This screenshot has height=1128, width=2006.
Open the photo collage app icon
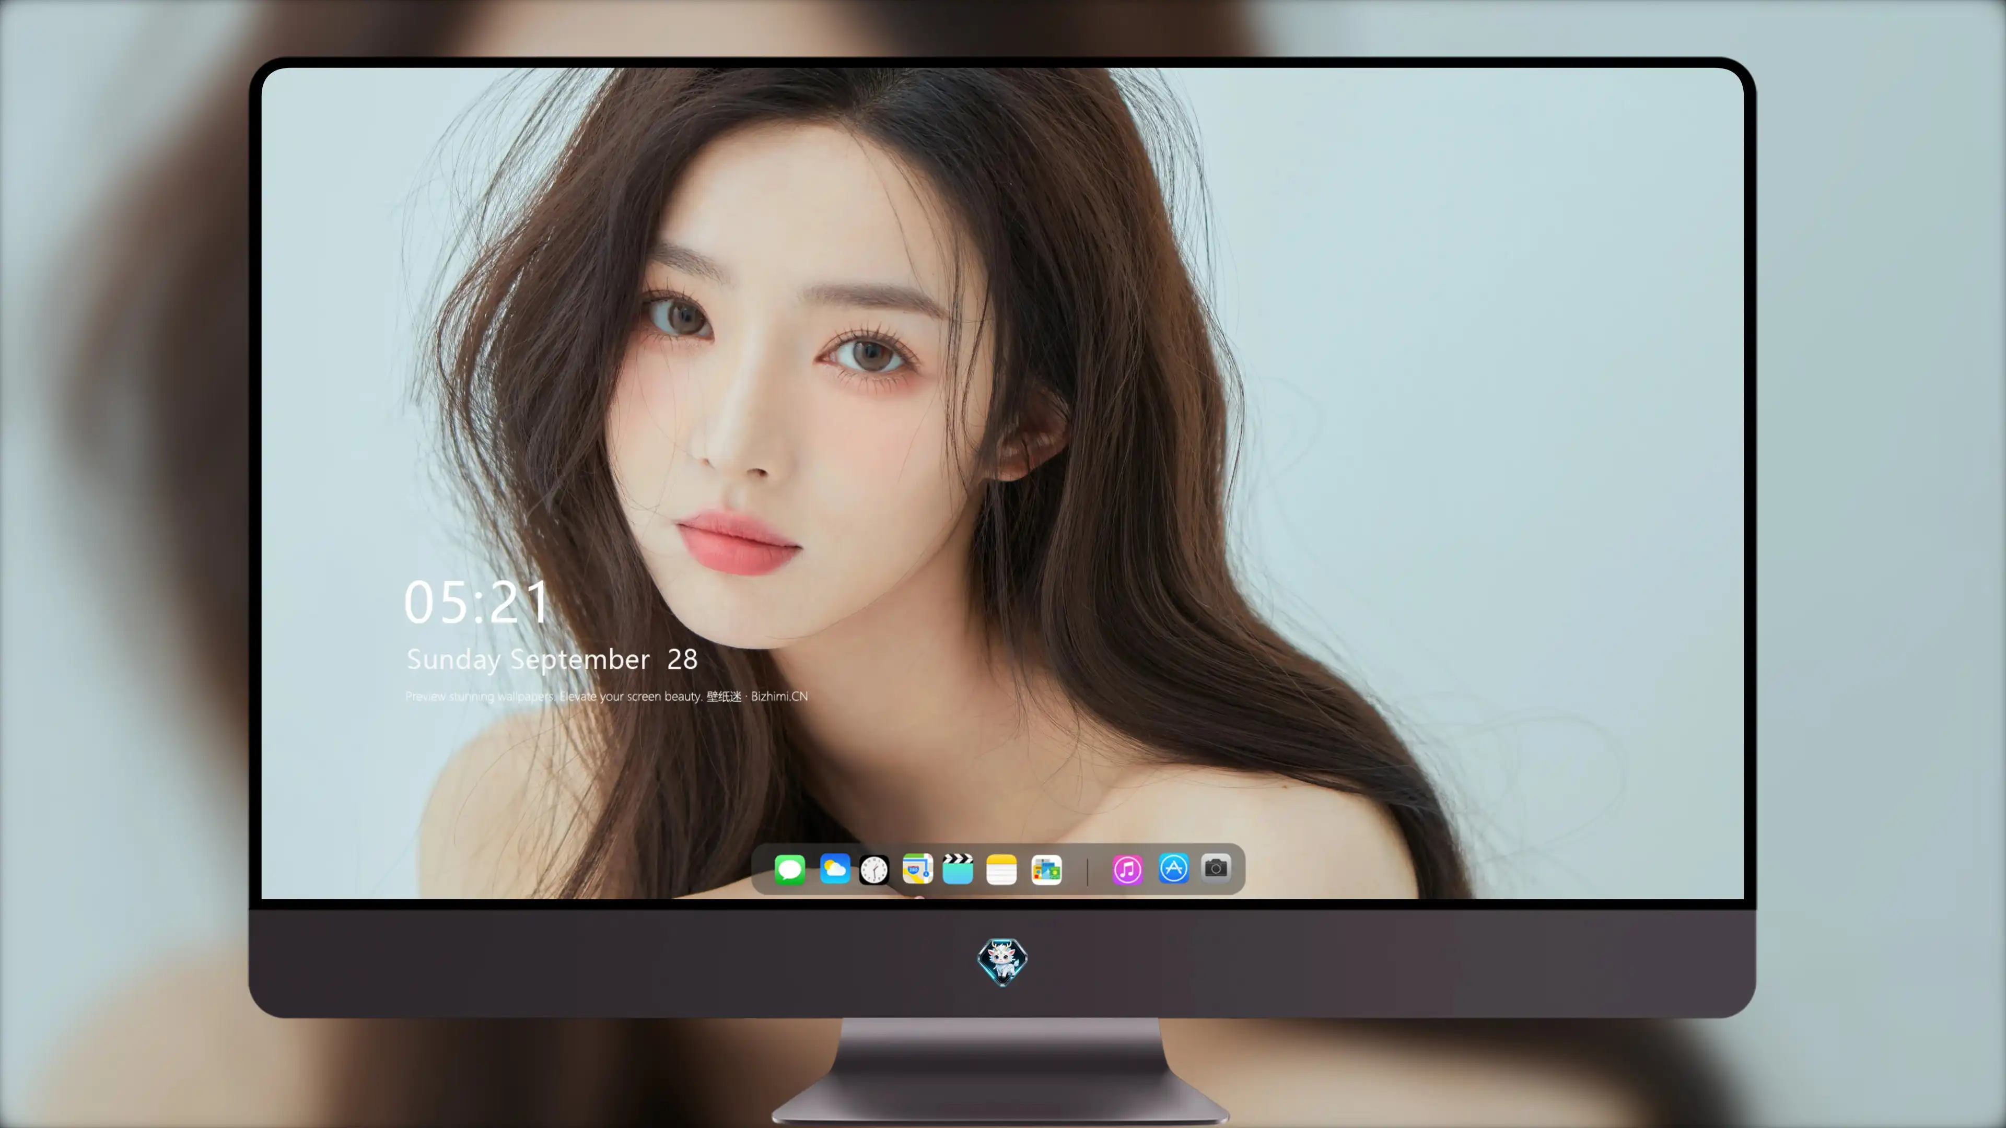(1046, 869)
